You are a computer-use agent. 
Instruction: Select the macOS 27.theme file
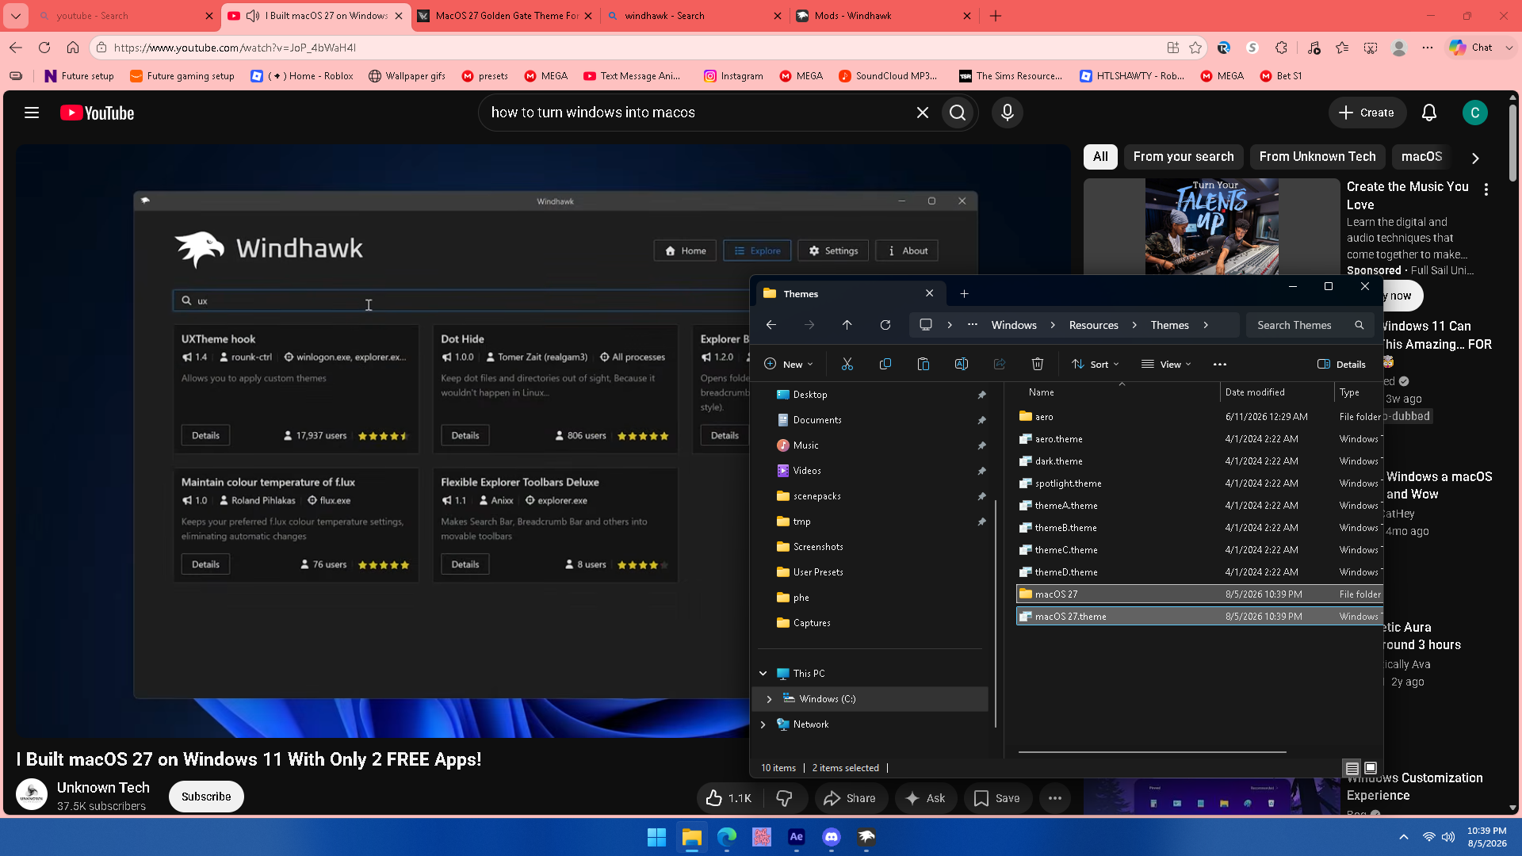(x=1199, y=617)
